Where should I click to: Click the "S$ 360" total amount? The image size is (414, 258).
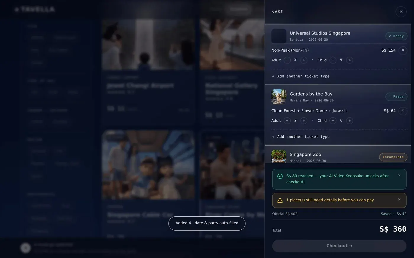pos(393,229)
